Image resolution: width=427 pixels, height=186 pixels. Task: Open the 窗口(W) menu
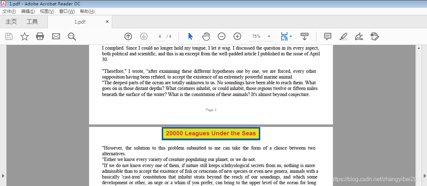click(x=67, y=11)
